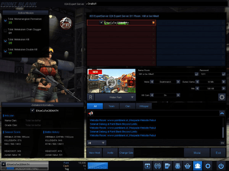This screenshot has width=229, height=171.
Task: Click the Exit room button
Action: pyautogui.click(x=218, y=153)
